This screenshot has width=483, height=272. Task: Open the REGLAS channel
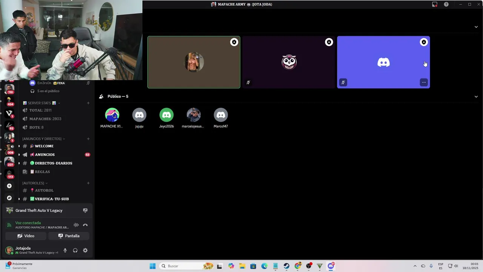pyautogui.click(x=56, y=172)
